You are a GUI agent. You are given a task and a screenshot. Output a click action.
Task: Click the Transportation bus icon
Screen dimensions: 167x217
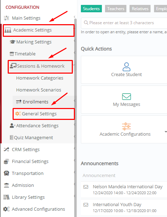pos(6,173)
